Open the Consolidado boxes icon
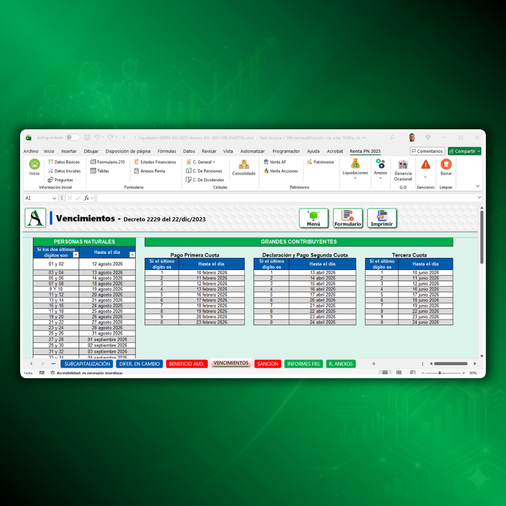 click(244, 165)
